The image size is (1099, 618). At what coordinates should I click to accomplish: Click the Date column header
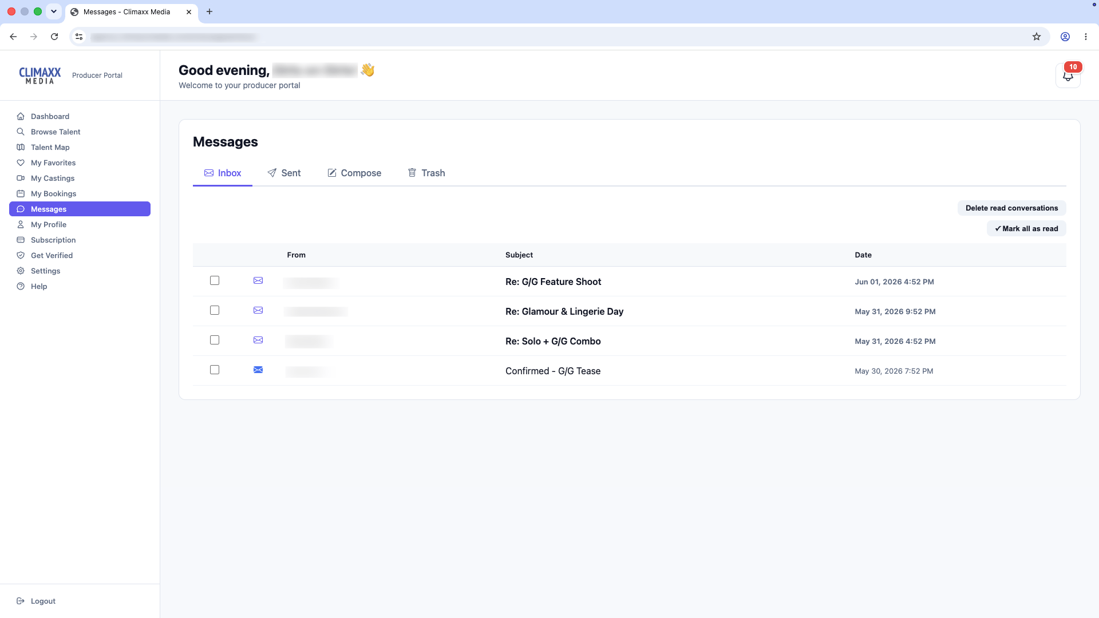click(x=863, y=255)
